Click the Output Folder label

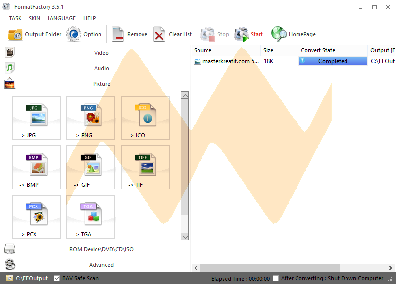click(43, 34)
